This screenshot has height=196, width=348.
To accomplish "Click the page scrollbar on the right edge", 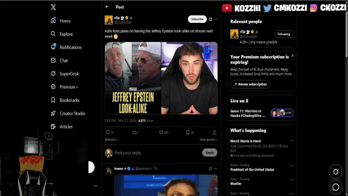I will 346,30.
